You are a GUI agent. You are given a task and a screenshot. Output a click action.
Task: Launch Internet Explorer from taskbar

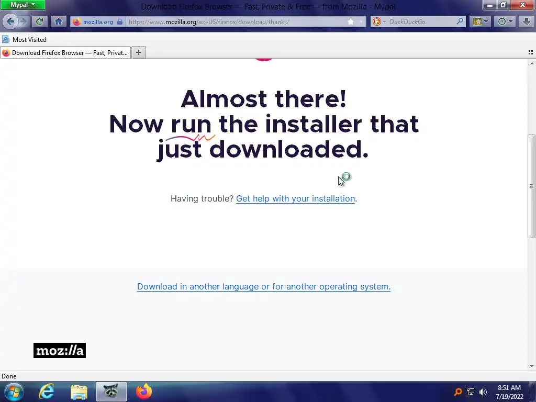pos(46,392)
